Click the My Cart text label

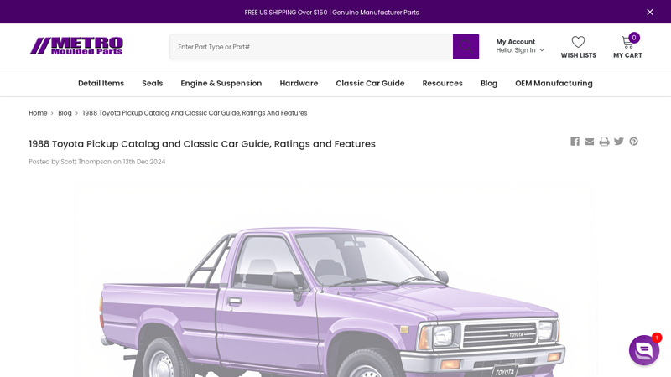(x=627, y=55)
